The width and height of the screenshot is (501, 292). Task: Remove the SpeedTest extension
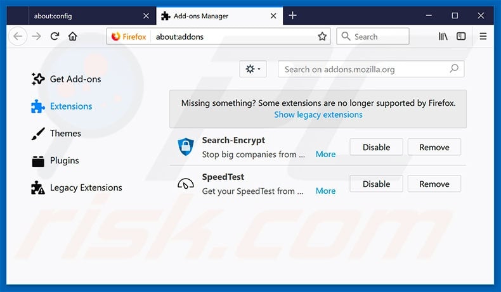(x=434, y=184)
